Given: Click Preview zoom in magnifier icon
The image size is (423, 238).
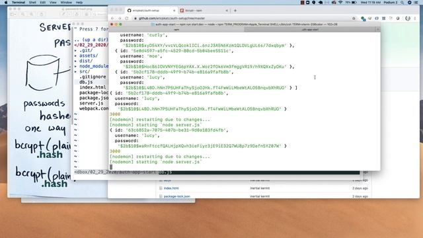Looking at the screenshot, I should click(x=32, y=14).
